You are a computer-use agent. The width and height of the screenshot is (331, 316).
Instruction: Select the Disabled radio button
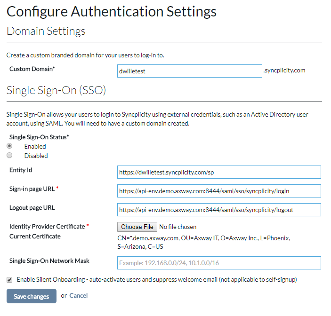point(9,155)
